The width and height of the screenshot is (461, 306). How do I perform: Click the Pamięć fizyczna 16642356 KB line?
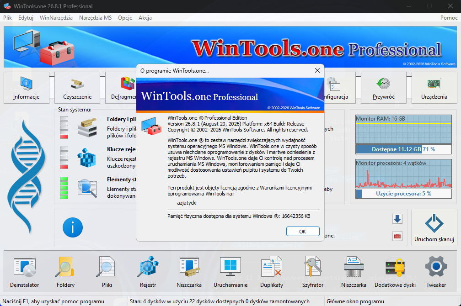click(x=239, y=216)
